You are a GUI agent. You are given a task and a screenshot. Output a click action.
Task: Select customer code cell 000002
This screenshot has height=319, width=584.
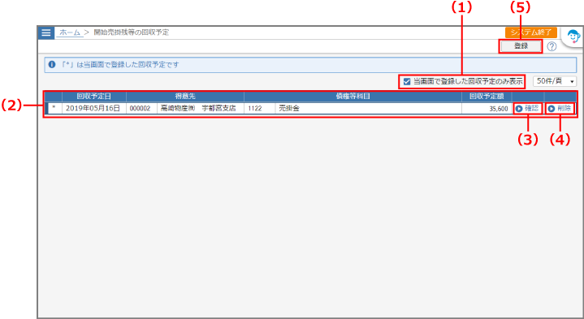141,108
